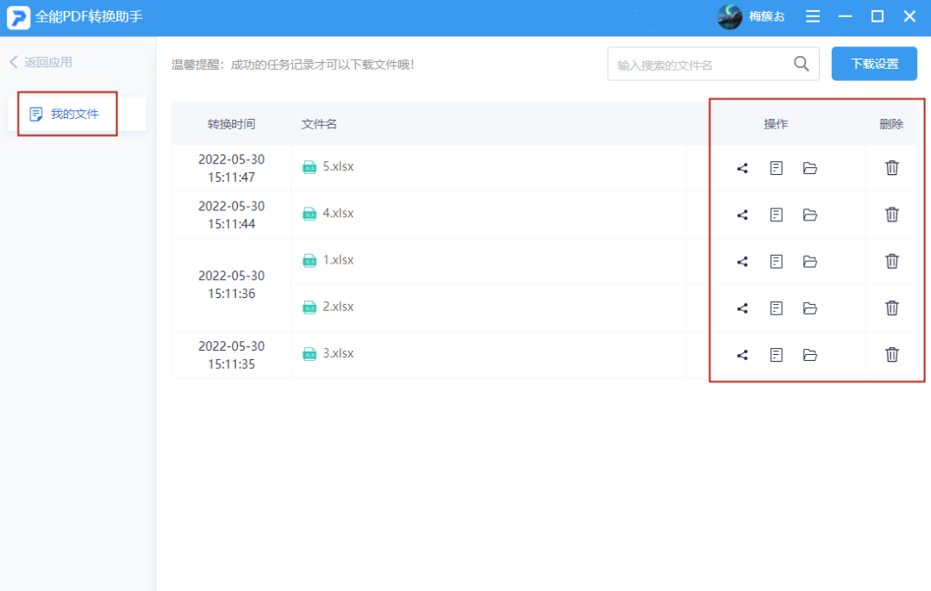Focus the file name search field

[698, 65]
